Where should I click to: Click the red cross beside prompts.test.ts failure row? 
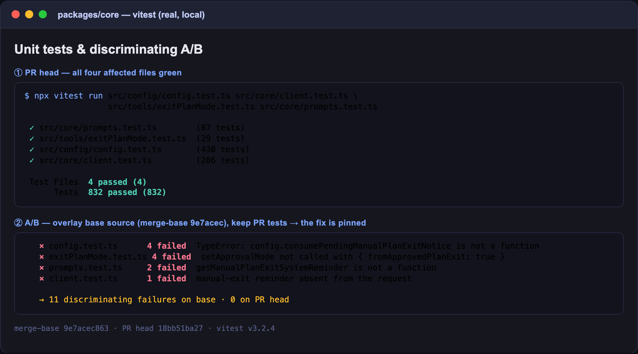click(x=41, y=268)
